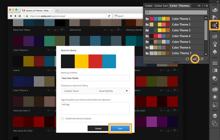This screenshot has height=140, width=220.
Task: Open the Appearance sun-shaped icon
Action: (x=215, y=97)
